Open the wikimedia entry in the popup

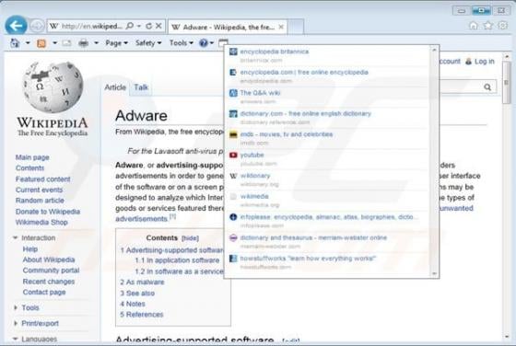coord(254,197)
